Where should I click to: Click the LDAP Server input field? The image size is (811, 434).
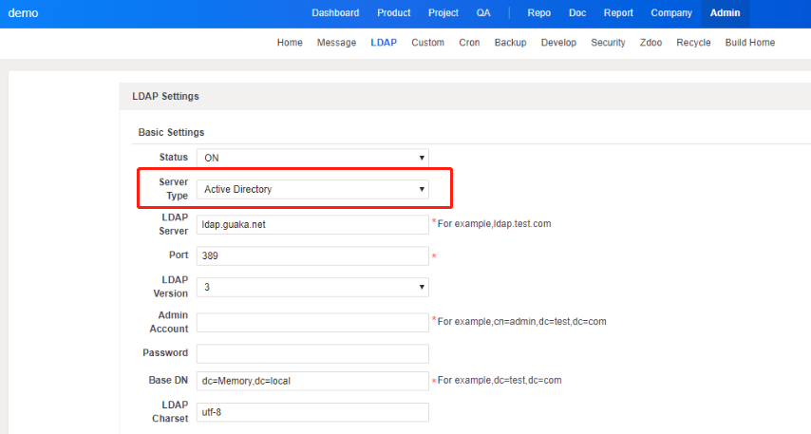[x=312, y=224]
